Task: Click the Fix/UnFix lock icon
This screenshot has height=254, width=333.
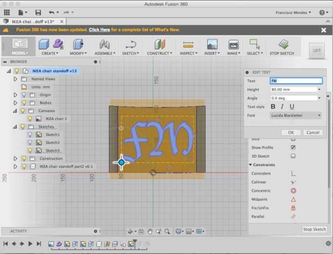Action: point(293,208)
